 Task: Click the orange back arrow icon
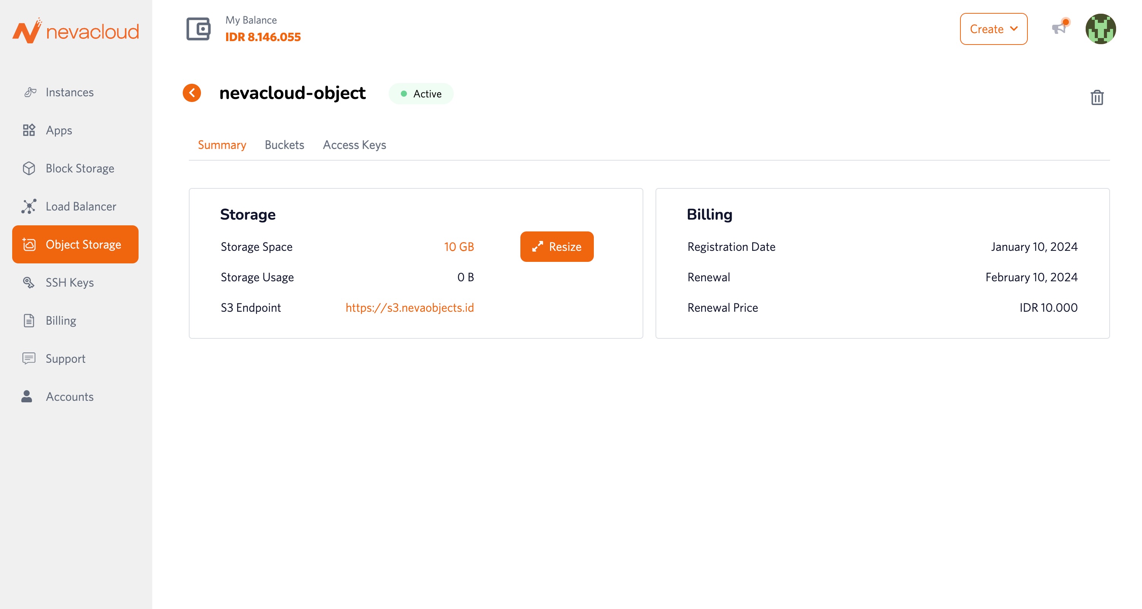pos(192,92)
